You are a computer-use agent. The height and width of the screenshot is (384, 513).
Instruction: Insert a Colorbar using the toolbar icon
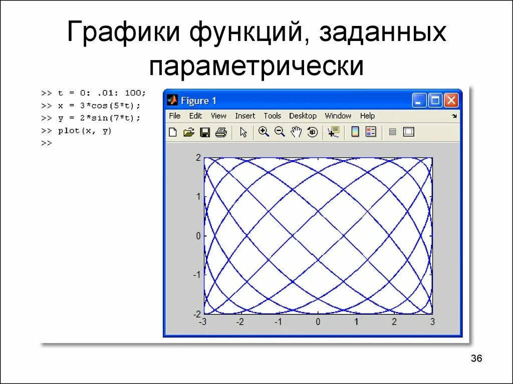(x=355, y=132)
